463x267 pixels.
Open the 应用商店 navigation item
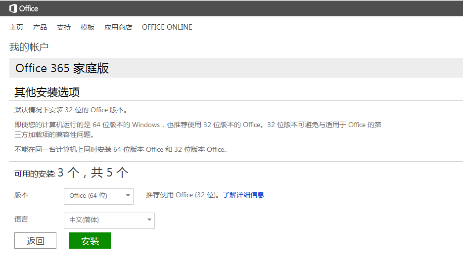point(118,27)
